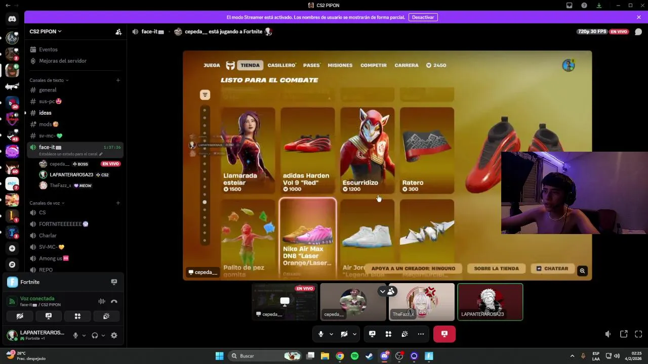Viewport: 648px width, 364px height.
Task: Open output device options in the user panel
Action: click(x=103, y=335)
